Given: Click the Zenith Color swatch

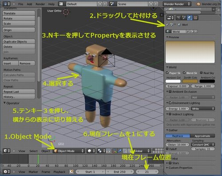Looking at the screenshot, I should pos(190,81).
